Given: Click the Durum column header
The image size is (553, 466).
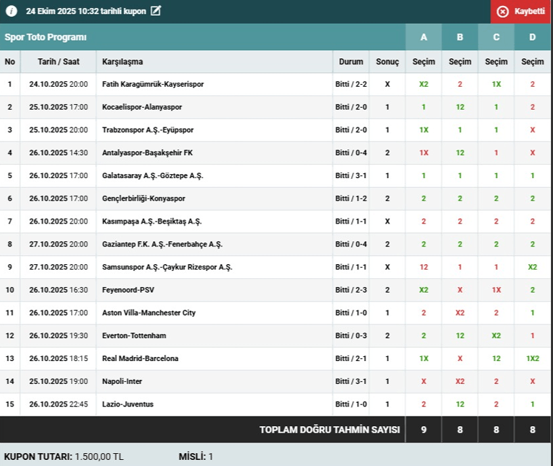Looking at the screenshot, I should (x=351, y=62).
